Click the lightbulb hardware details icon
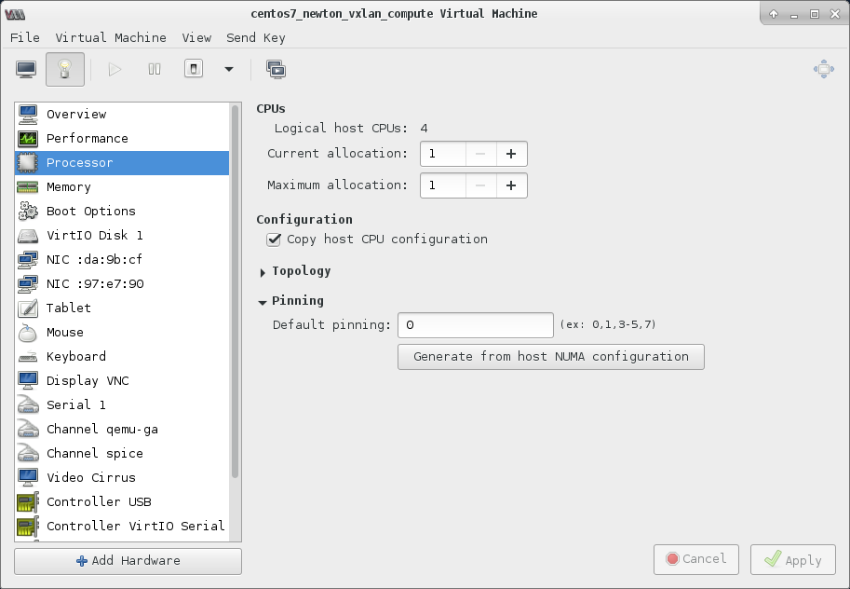Viewport: 850px width, 589px height. [x=64, y=69]
